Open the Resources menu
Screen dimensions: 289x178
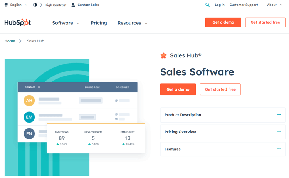click(x=132, y=23)
